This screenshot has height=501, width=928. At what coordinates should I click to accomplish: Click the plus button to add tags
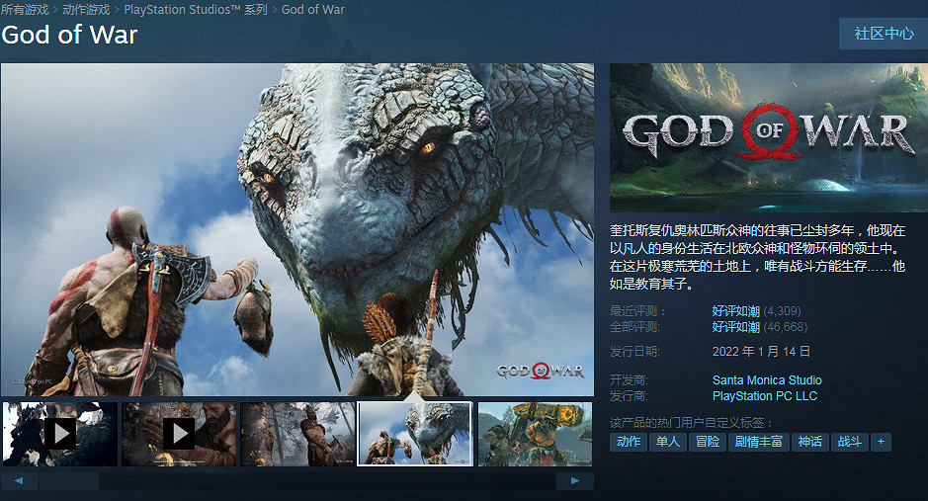tap(882, 442)
